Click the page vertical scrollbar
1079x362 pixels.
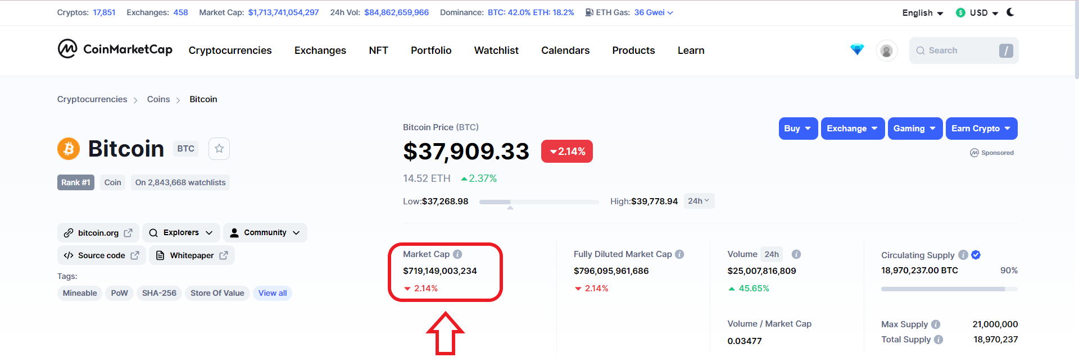click(x=1076, y=39)
